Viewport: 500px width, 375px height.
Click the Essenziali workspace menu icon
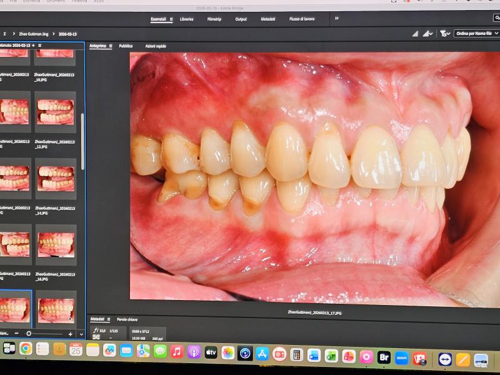(x=171, y=19)
